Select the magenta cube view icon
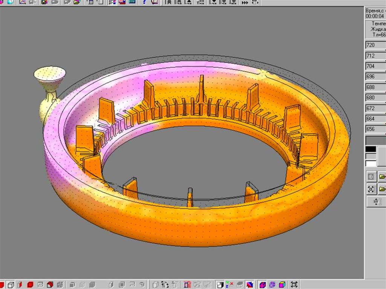 263,284
